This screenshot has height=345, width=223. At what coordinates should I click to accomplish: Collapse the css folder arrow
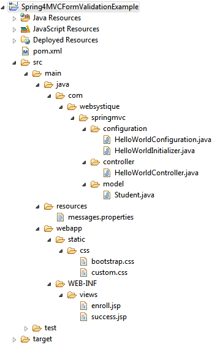point(61,251)
